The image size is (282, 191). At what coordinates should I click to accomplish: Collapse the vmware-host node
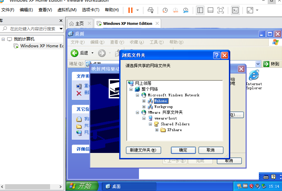[x=144, y=118]
